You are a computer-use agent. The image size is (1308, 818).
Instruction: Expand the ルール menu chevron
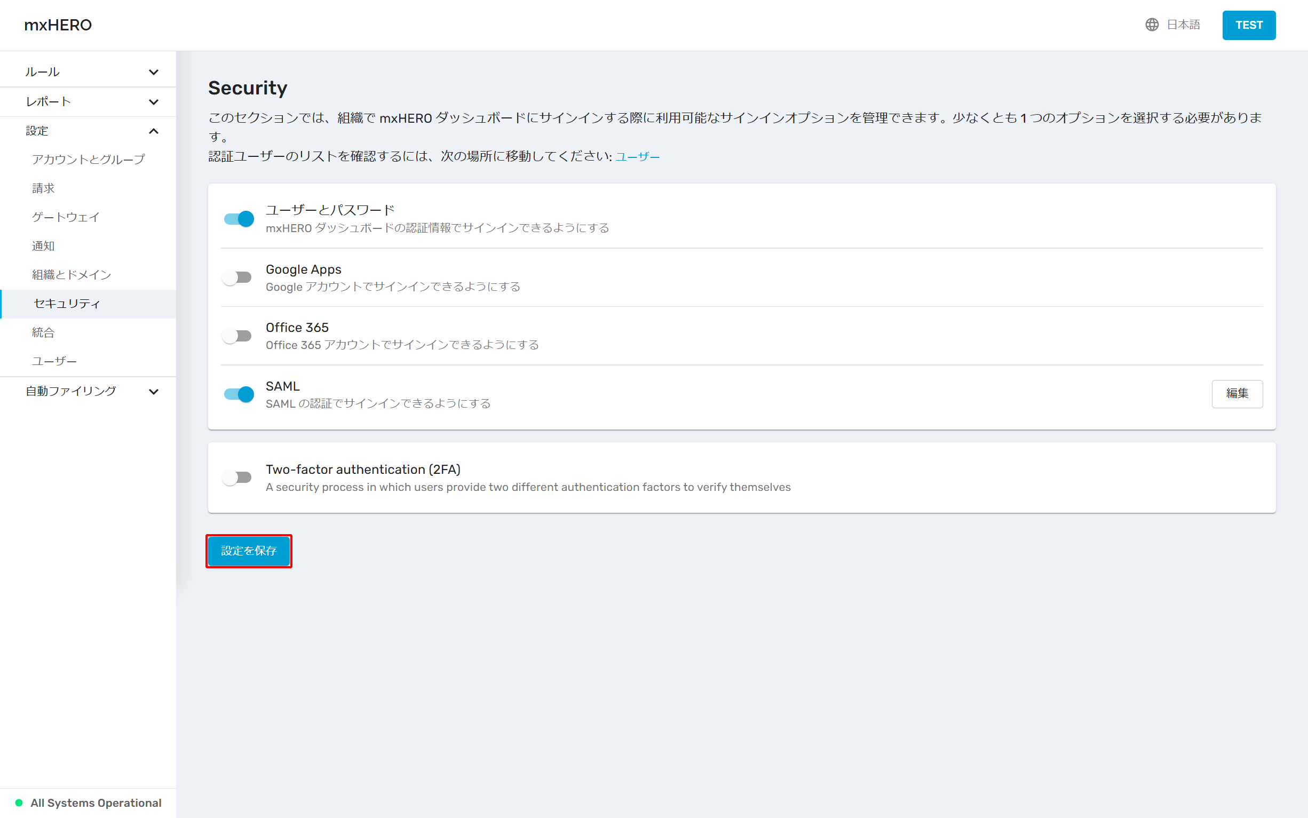pyautogui.click(x=154, y=72)
